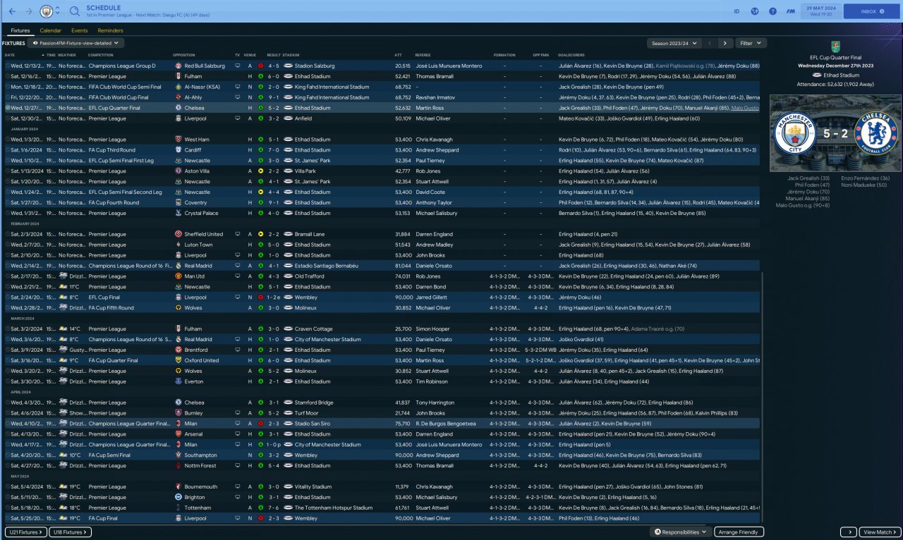Go to the previous season arrow
Image resolution: width=903 pixels, height=540 pixels.
tap(710, 43)
